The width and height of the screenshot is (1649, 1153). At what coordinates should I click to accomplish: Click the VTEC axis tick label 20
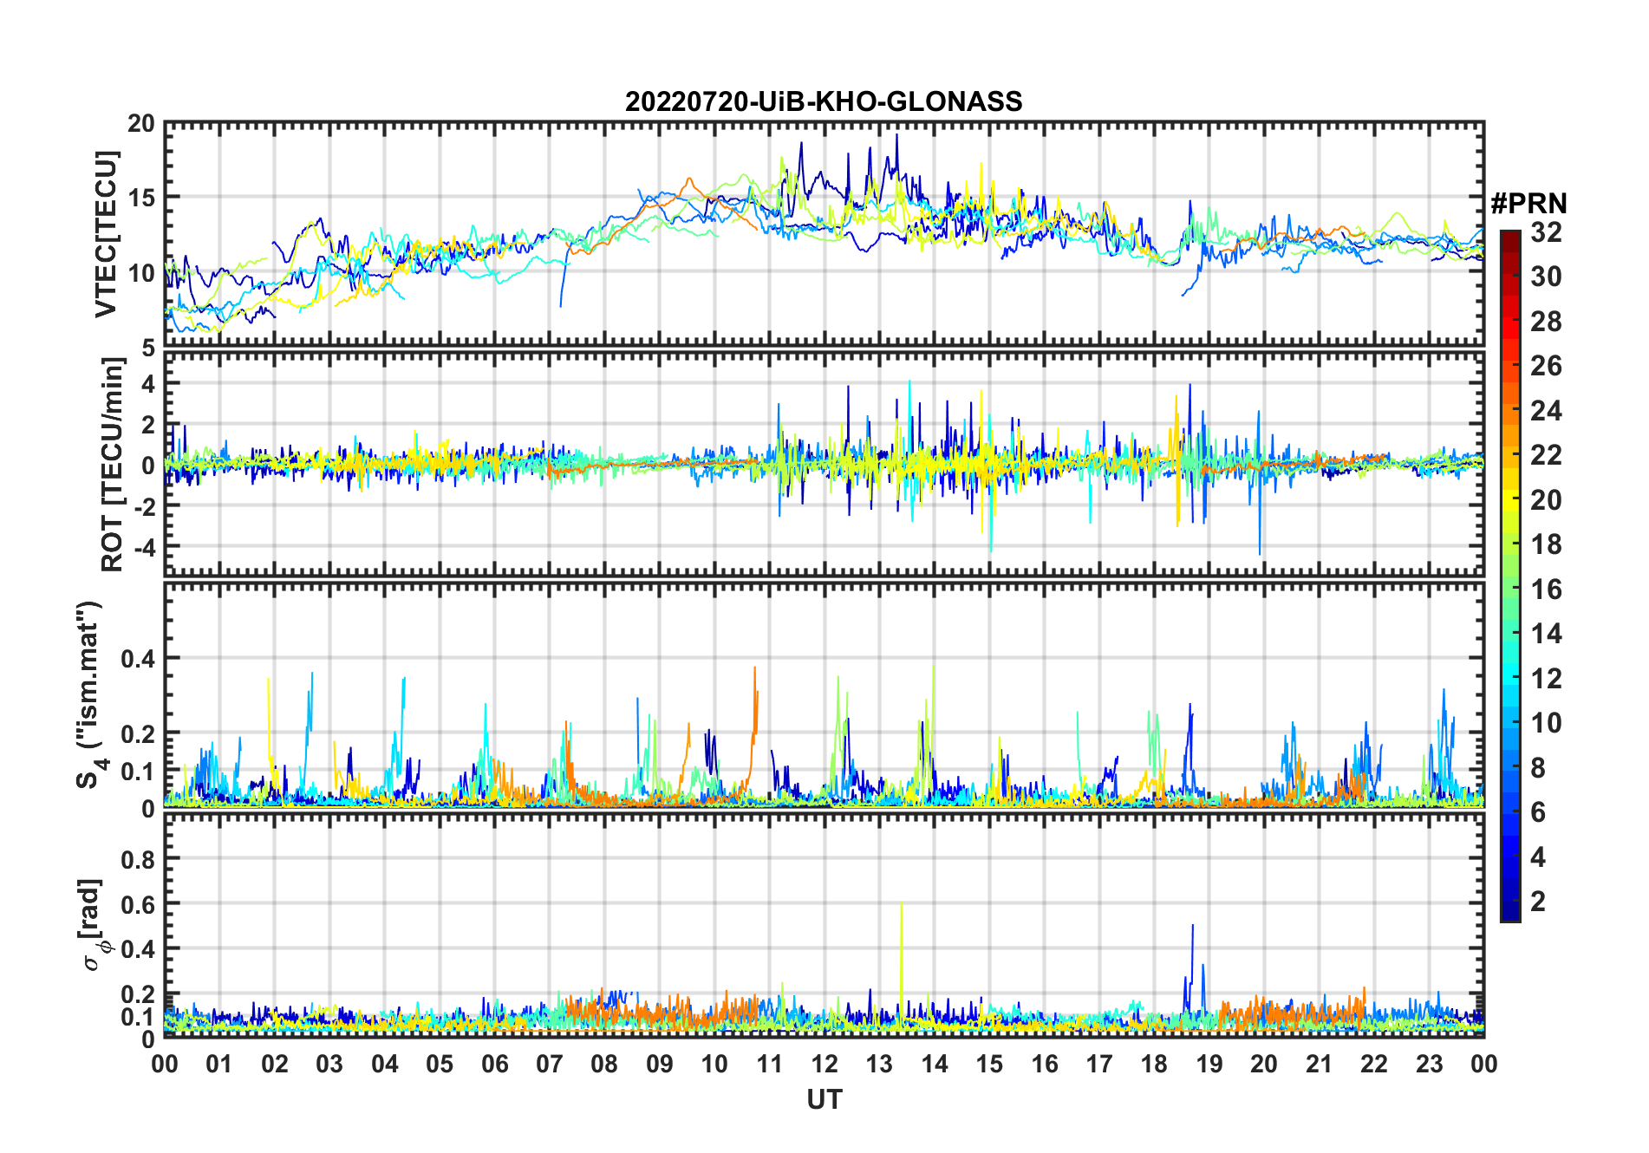click(x=141, y=124)
